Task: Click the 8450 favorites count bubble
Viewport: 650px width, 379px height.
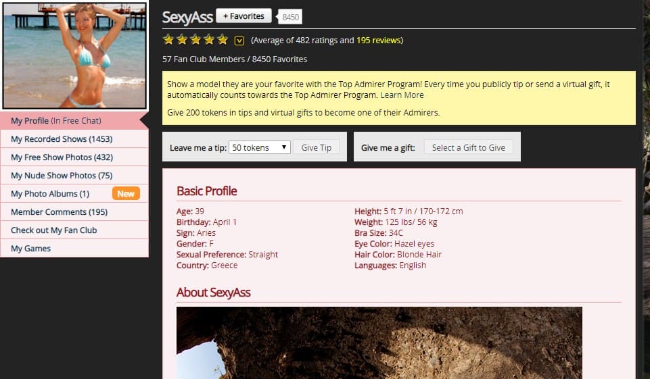Action: point(291,18)
